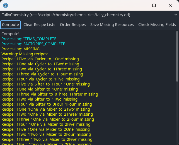The width and height of the screenshot is (179, 145).
Task: Run the Compute button
Action: 10,25
